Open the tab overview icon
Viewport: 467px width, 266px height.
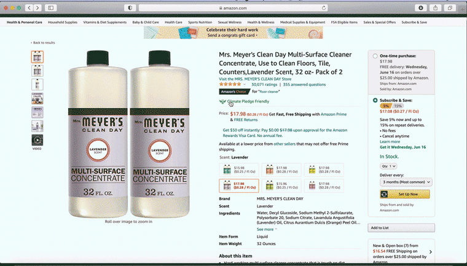450,8
